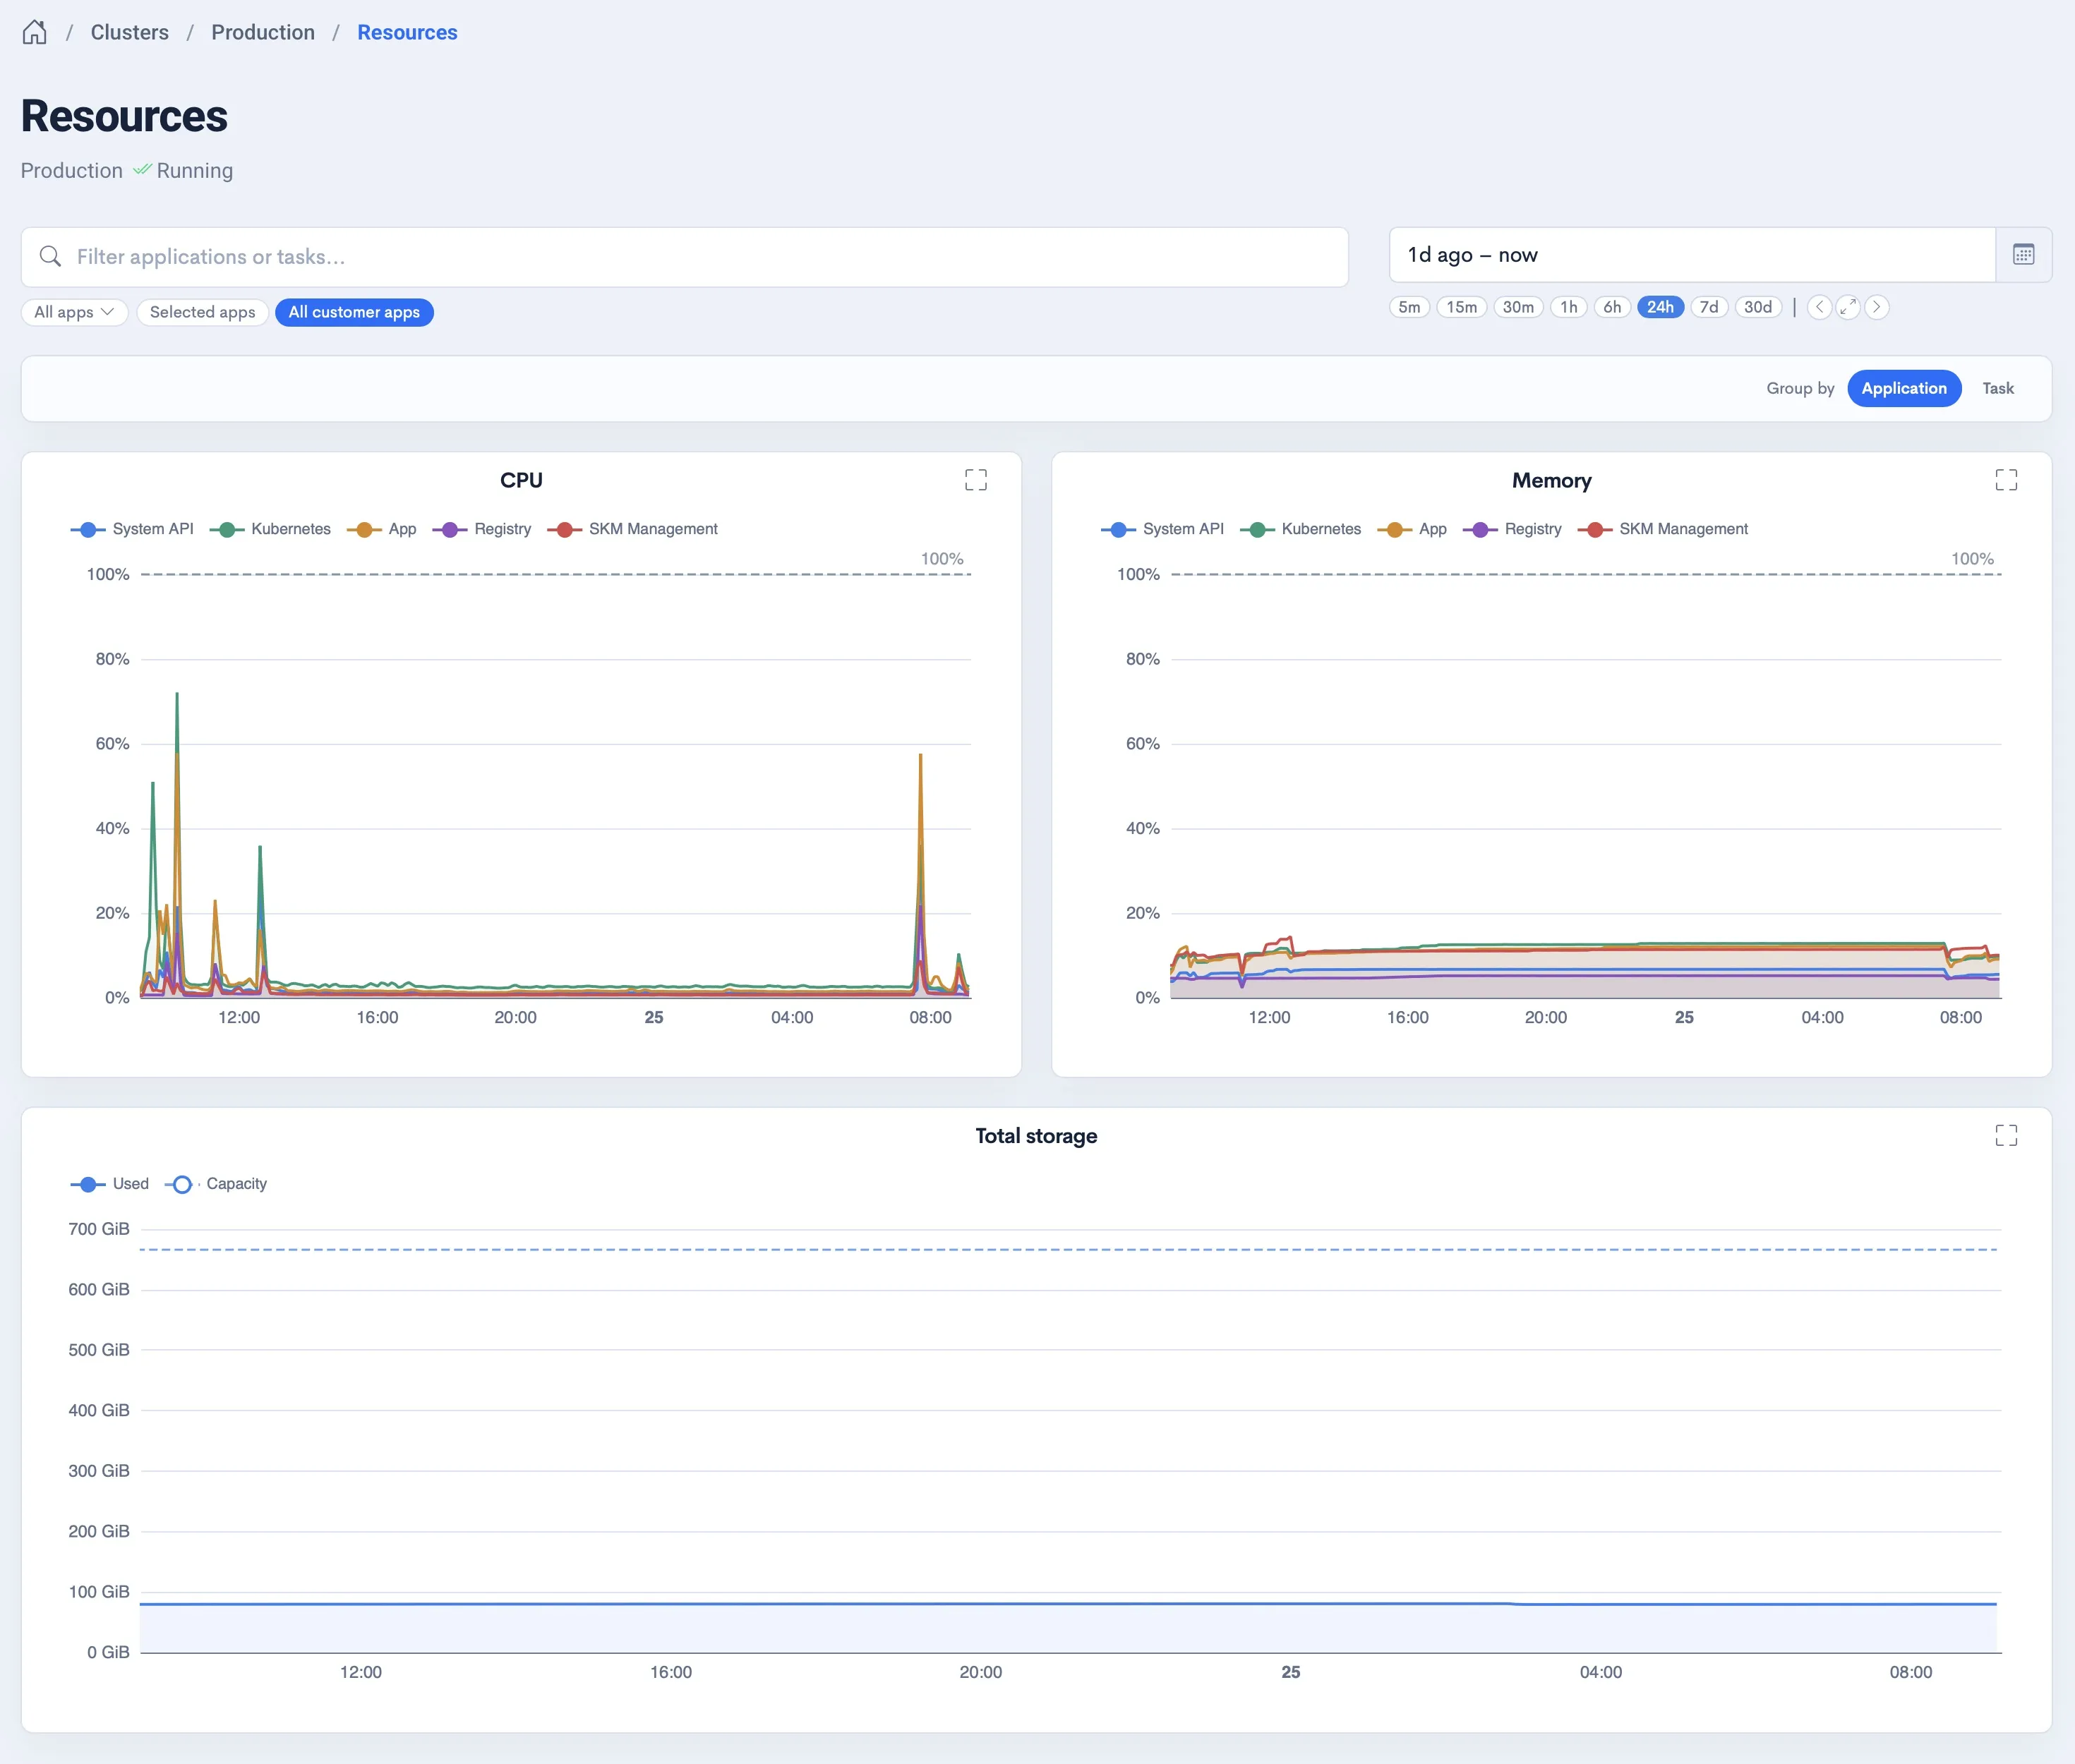Toggle SKM Management series in Memory legend
The height and width of the screenshot is (1764, 2075).
click(x=1662, y=529)
